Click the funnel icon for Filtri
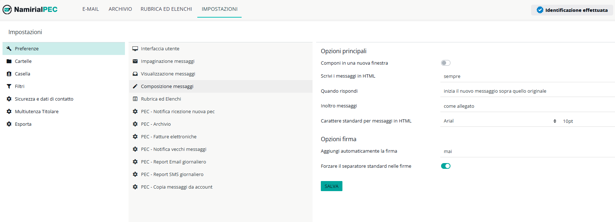 [9, 87]
